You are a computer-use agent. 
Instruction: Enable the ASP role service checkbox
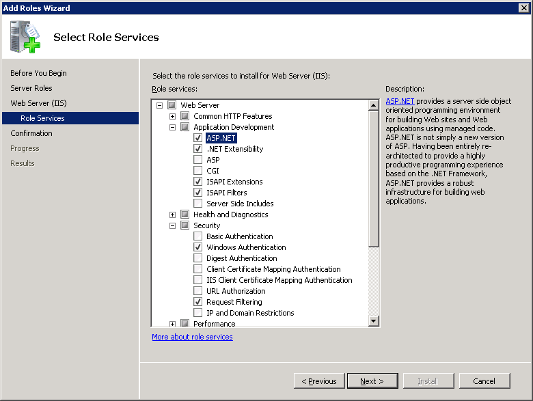(x=198, y=160)
